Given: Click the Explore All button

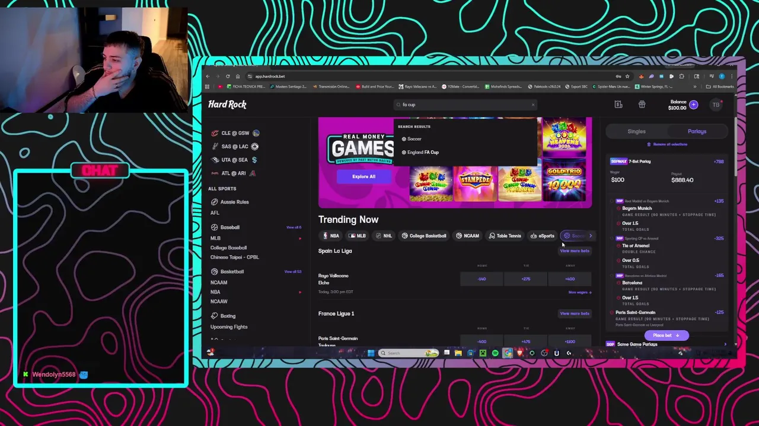Looking at the screenshot, I should (x=363, y=176).
